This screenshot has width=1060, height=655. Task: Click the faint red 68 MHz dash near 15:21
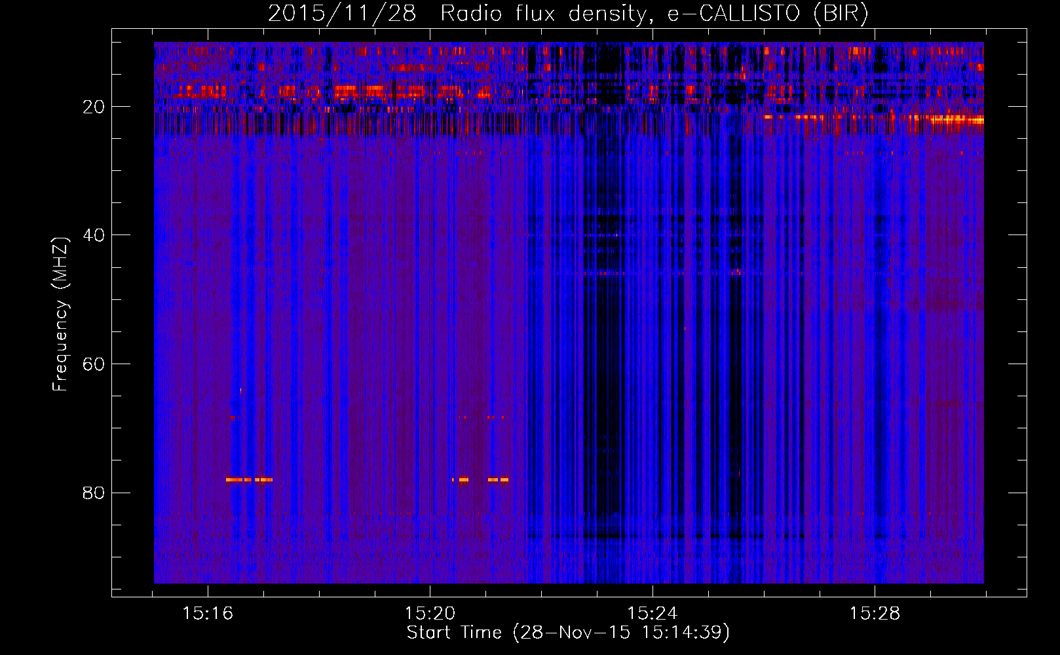[x=496, y=417]
